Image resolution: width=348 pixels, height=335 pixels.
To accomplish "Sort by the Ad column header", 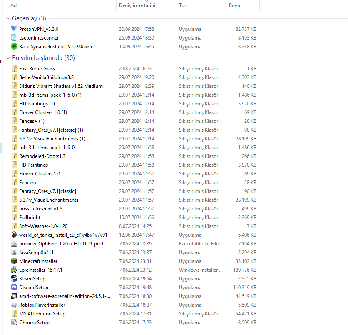I will click(13, 5).
